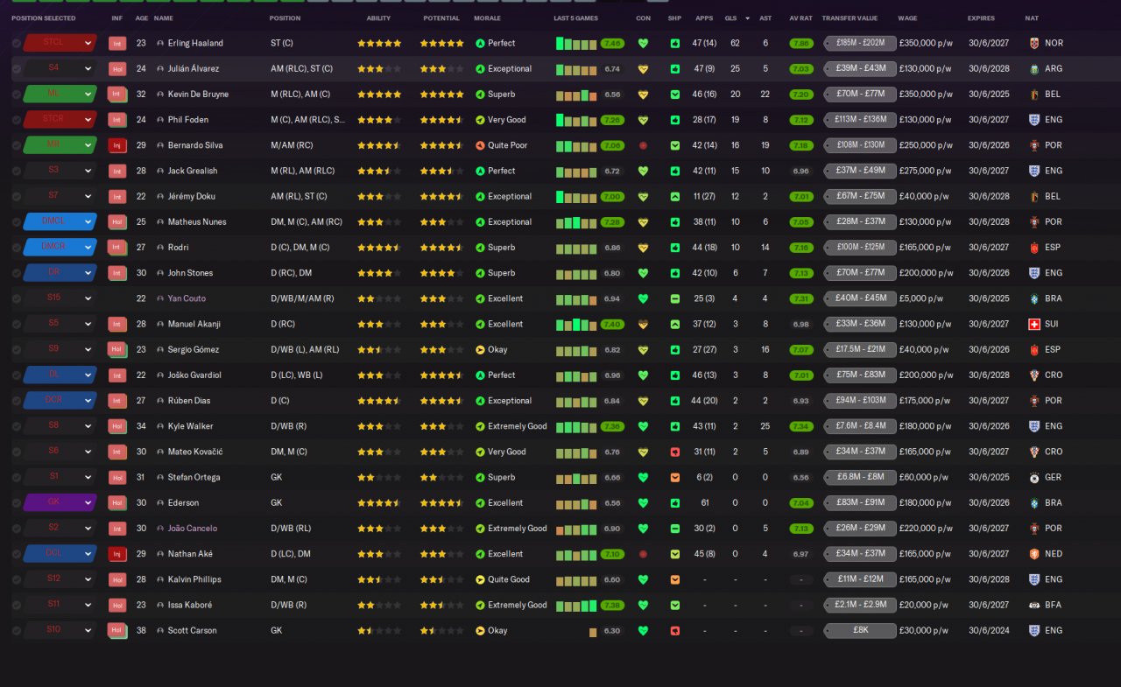Click the Okay morale icon for Scott Carson

tap(480, 630)
